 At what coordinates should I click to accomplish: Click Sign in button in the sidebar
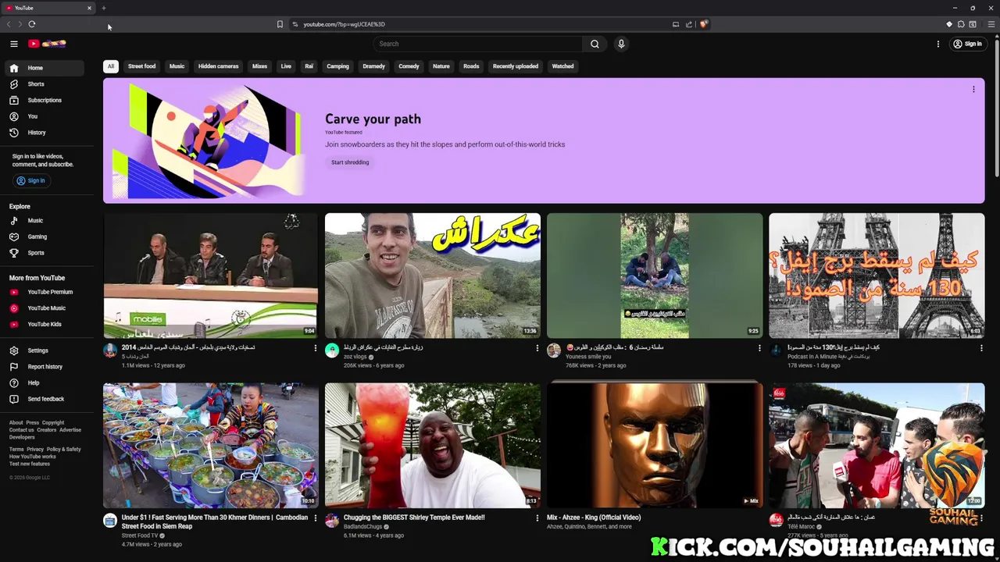(x=31, y=180)
